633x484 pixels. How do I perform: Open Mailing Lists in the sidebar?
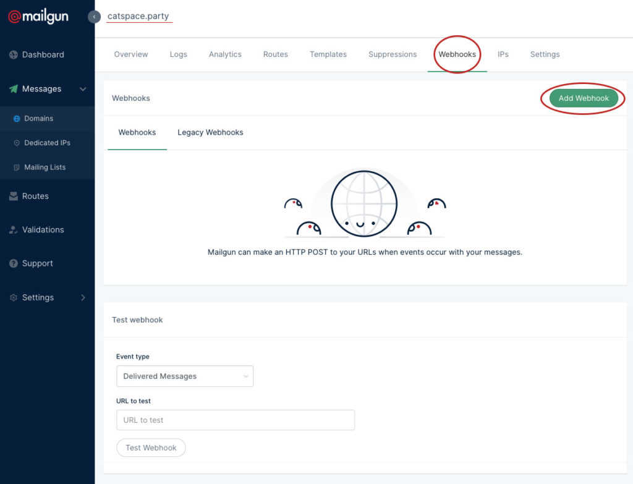click(45, 167)
